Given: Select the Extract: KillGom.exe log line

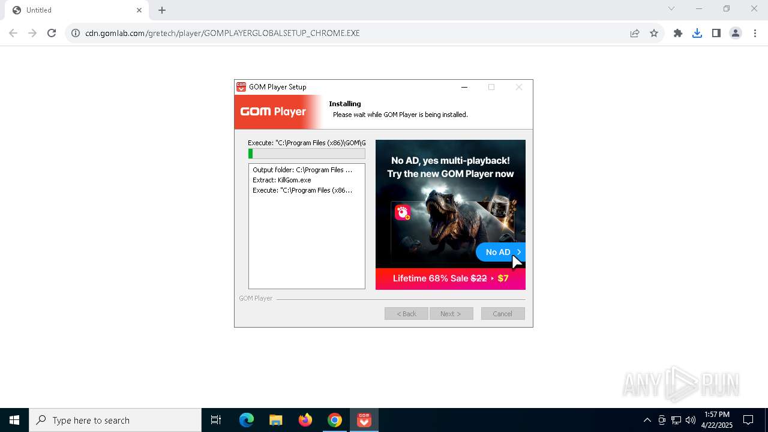Looking at the screenshot, I should point(282,180).
